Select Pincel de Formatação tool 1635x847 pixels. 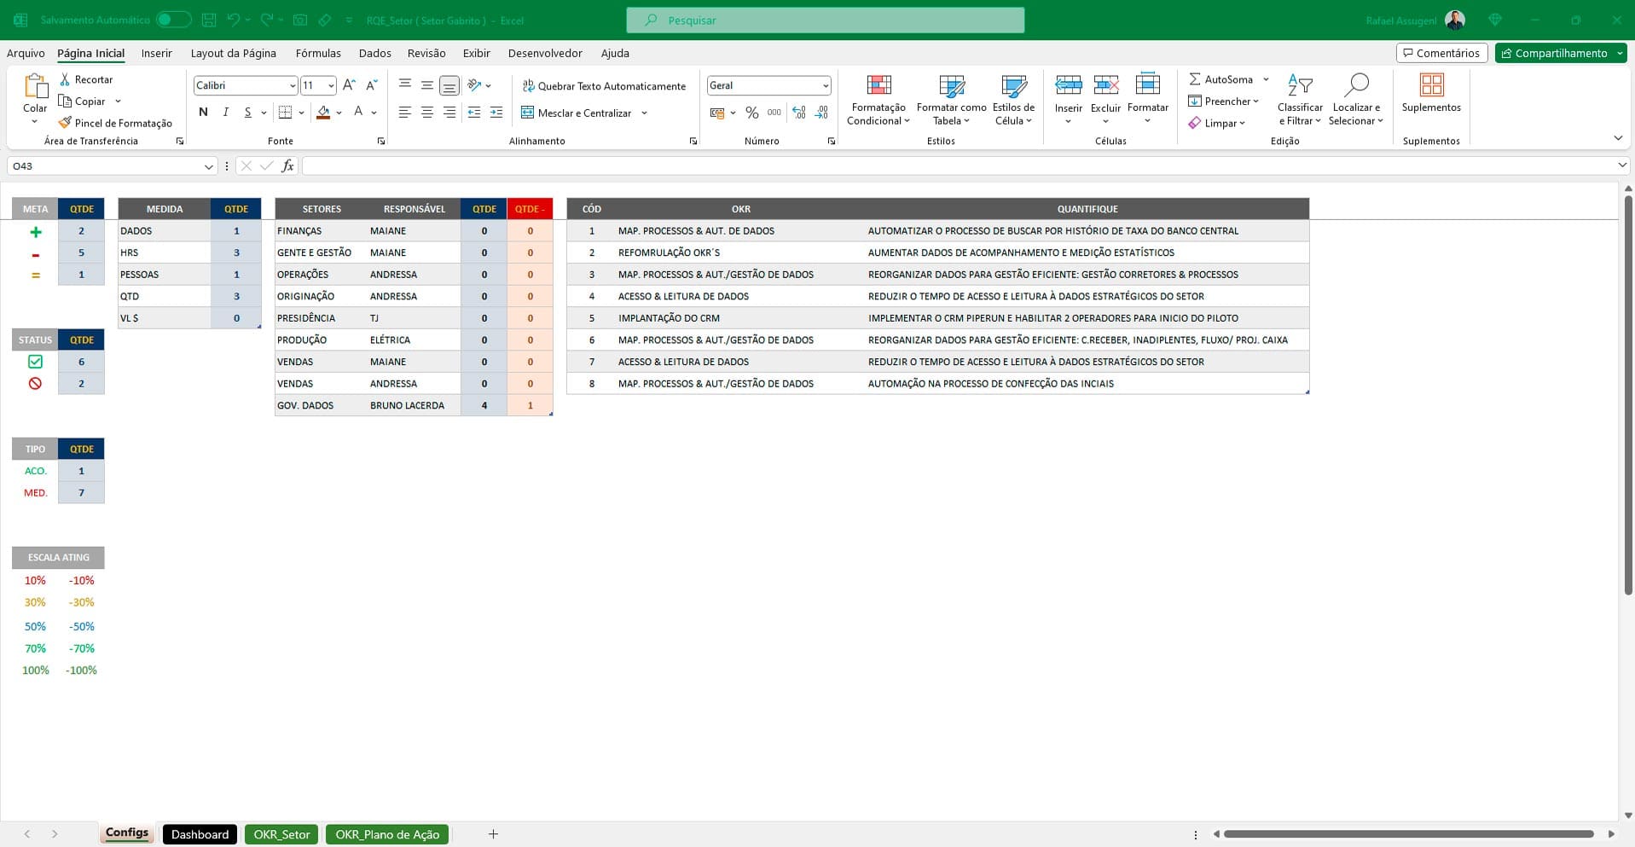(x=116, y=123)
